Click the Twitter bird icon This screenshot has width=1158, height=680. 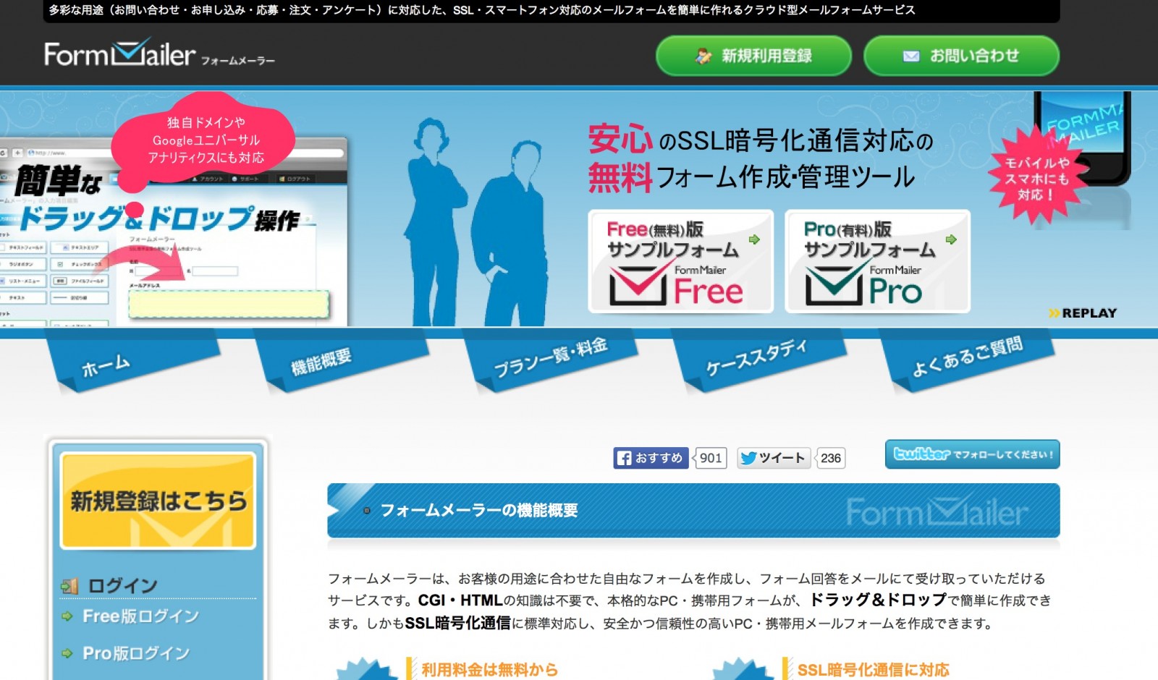[749, 458]
